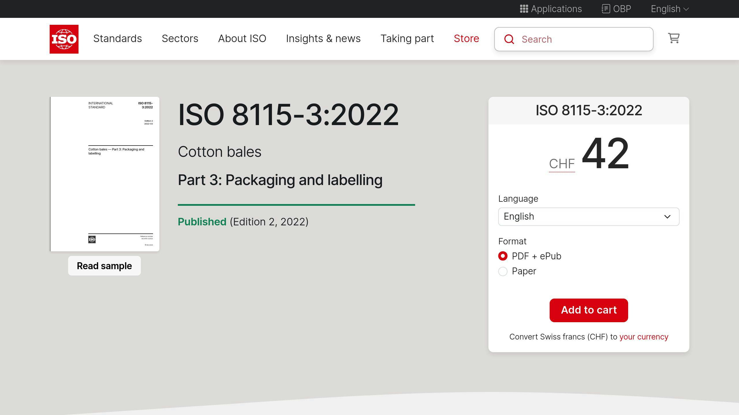739x415 pixels.
Task: Go to the Store
Action: pyautogui.click(x=466, y=39)
